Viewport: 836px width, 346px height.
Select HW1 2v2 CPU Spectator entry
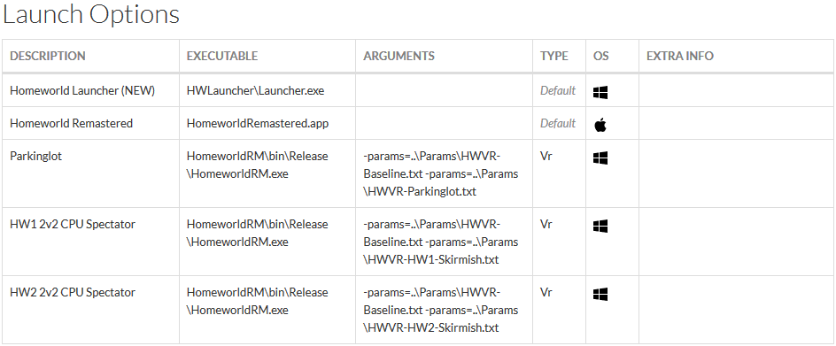(x=73, y=224)
